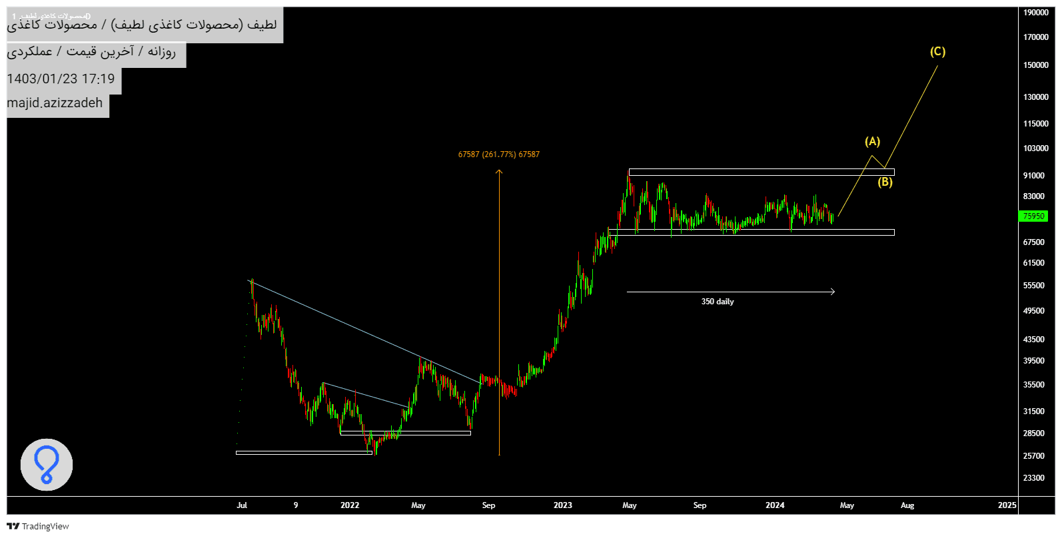Click the 61500 price axis label
The image size is (1062, 538).
[1034, 263]
